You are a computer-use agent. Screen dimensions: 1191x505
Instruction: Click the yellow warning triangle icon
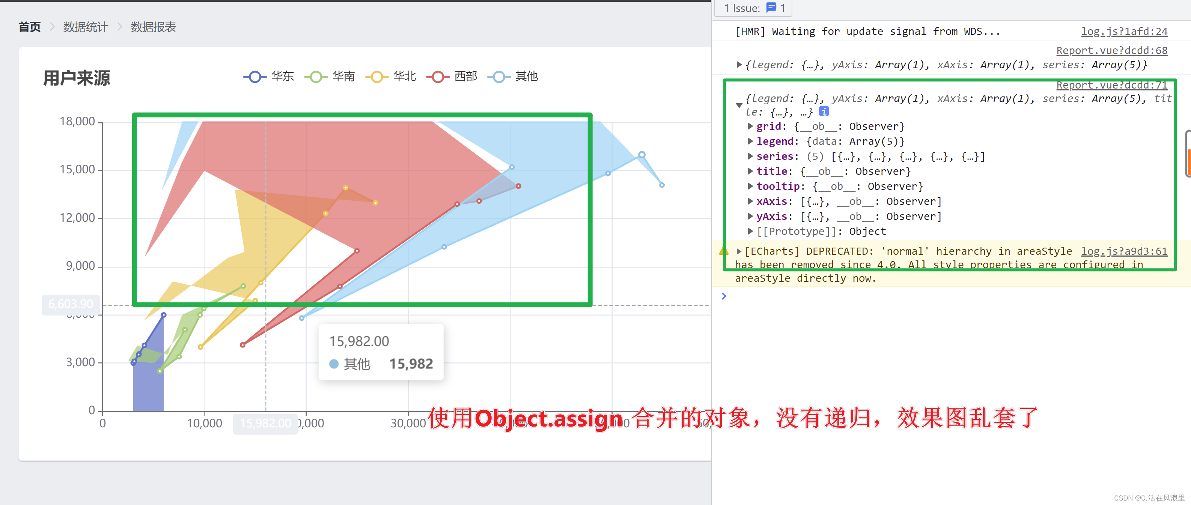coord(724,251)
